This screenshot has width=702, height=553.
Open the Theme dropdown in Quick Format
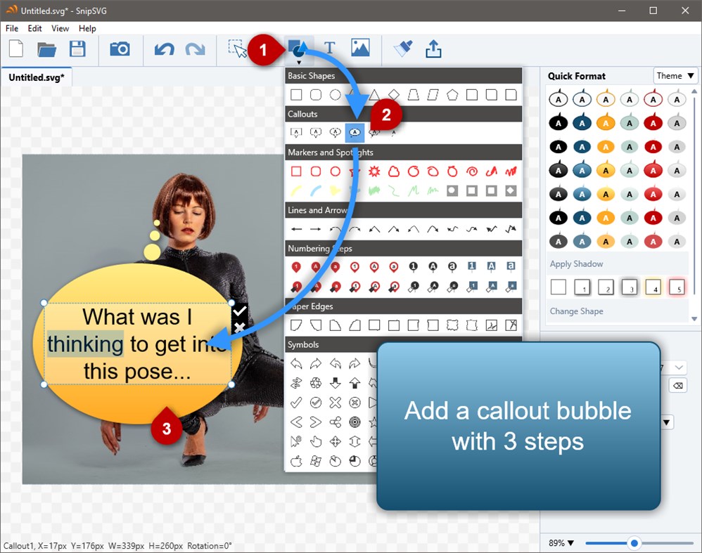click(x=675, y=76)
